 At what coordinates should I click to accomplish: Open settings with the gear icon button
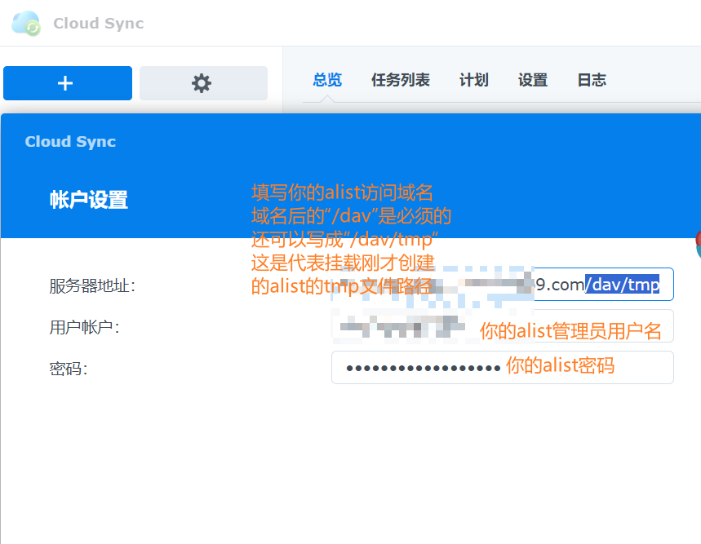coord(203,83)
